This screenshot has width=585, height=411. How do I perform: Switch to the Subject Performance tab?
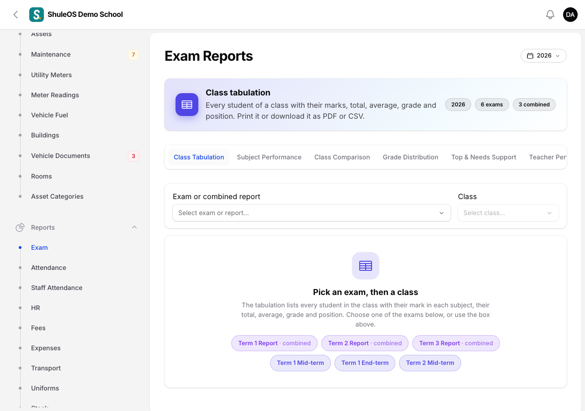coord(269,157)
